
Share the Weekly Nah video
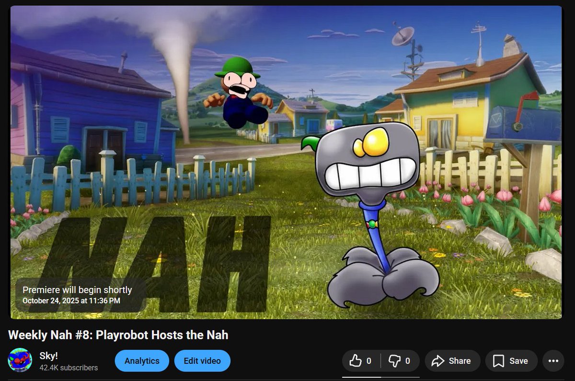click(452, 361)
